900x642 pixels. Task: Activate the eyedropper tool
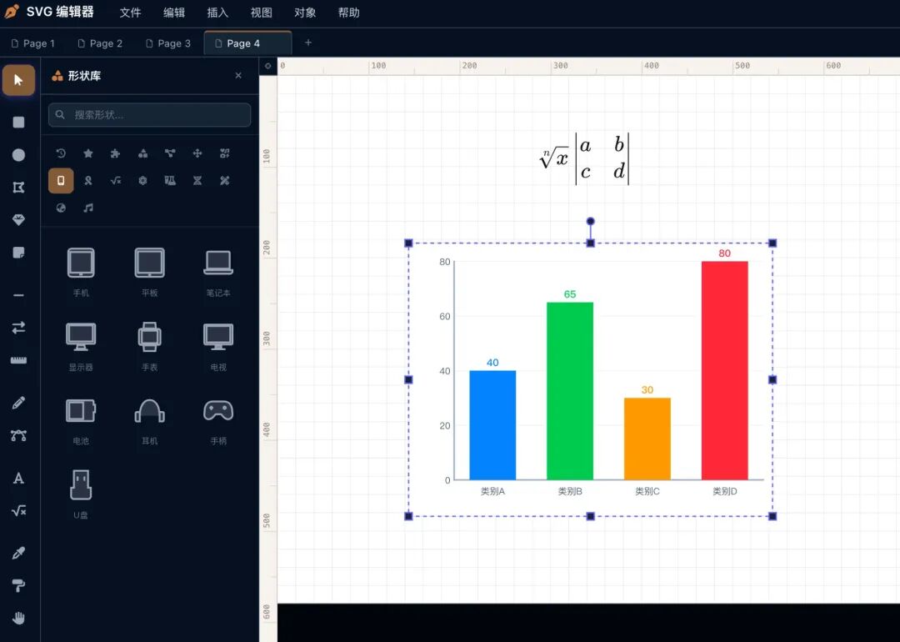click(x=18, y=553)
